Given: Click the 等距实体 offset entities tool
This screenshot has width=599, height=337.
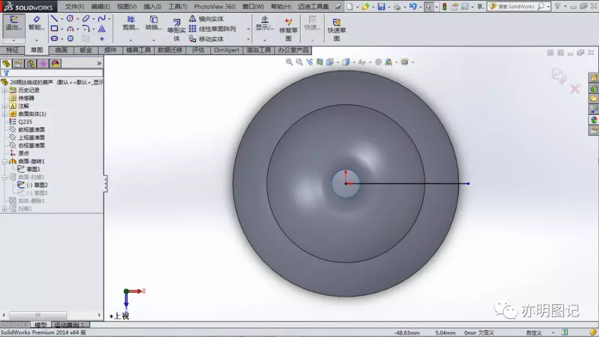Looking at the screenshot, I should [176, 30].
